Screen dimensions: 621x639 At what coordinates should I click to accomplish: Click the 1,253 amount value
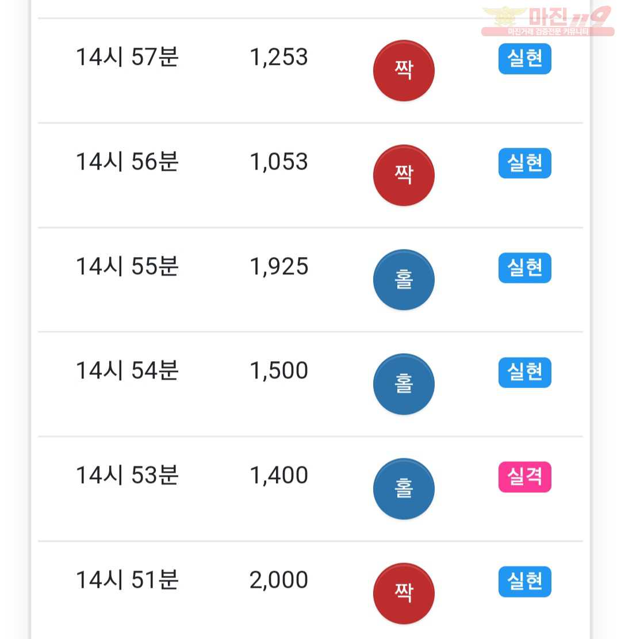click(x=279, y=57)
